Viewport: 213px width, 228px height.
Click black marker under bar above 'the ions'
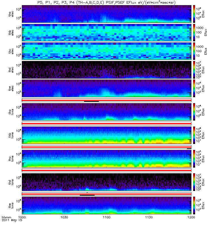coord(87,195)
